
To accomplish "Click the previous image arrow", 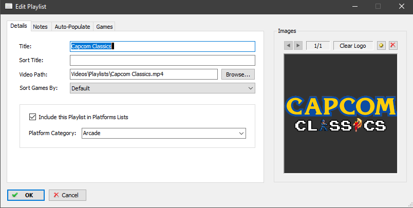I will pos(288,46).
